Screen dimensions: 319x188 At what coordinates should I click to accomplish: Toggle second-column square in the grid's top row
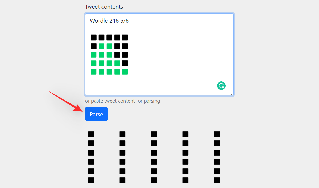(x=123, y=134)
